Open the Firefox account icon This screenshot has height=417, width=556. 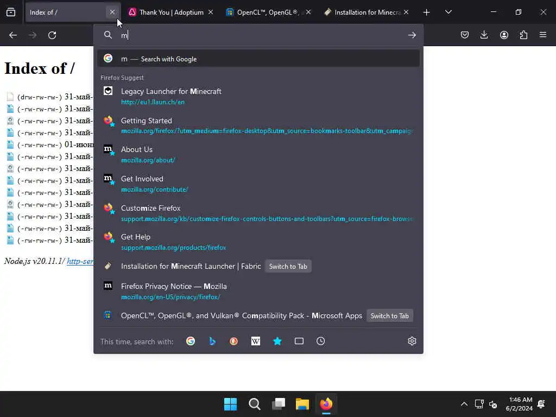pyautogui.click(x=504, y=35)
